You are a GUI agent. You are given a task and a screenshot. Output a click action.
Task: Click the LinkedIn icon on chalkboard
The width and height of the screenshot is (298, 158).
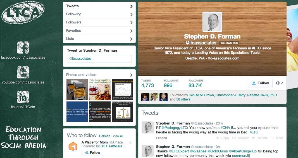coord(23,97)
